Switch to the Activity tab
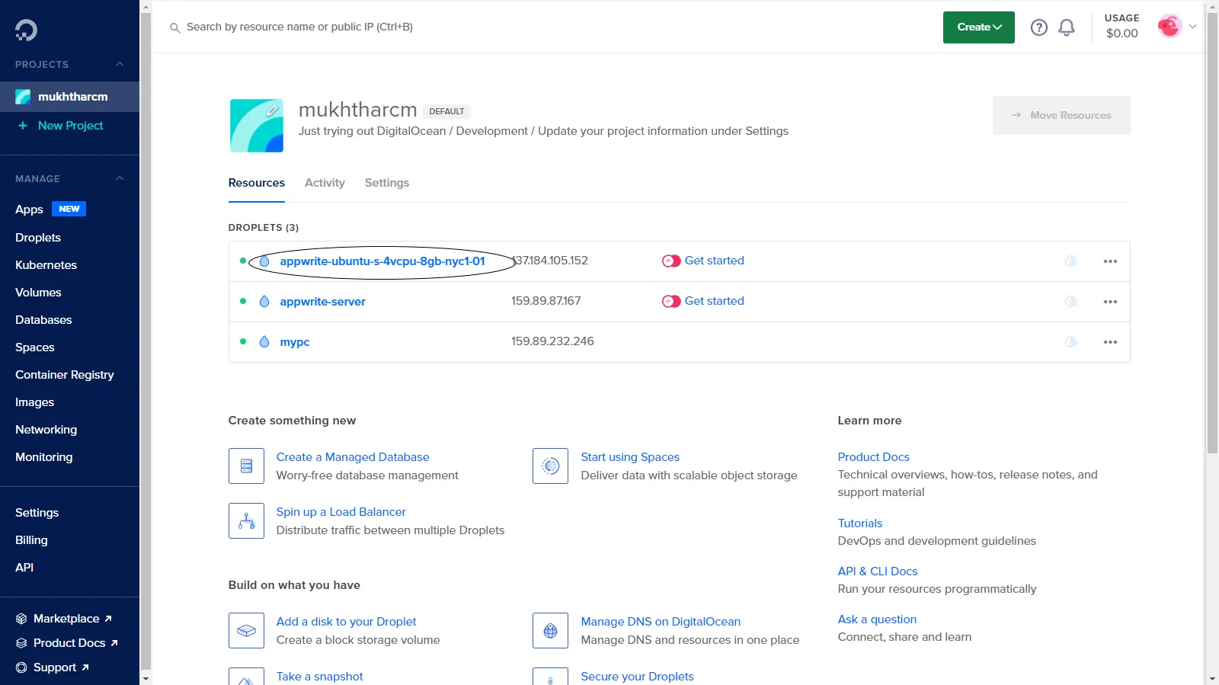This screenshot has width=1219, height=685. (325, 183)
